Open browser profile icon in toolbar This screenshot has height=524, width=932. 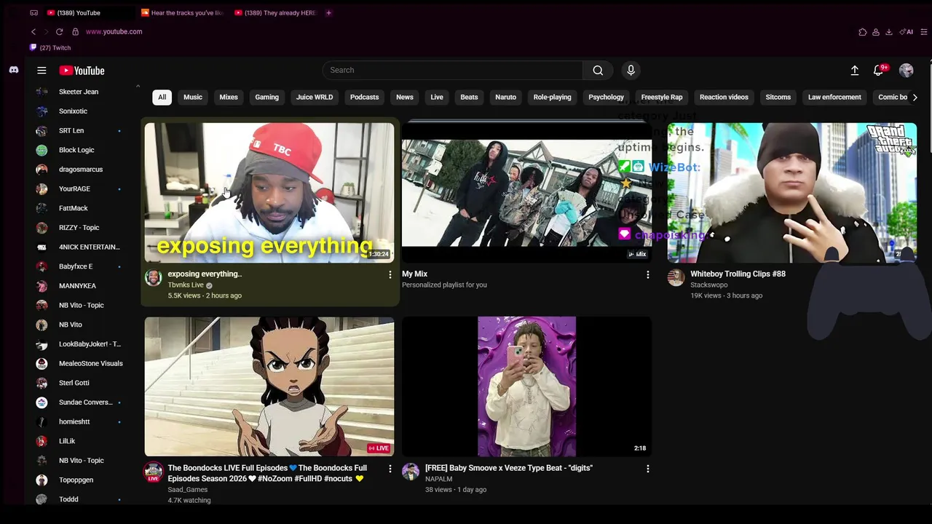coord(876,32)
